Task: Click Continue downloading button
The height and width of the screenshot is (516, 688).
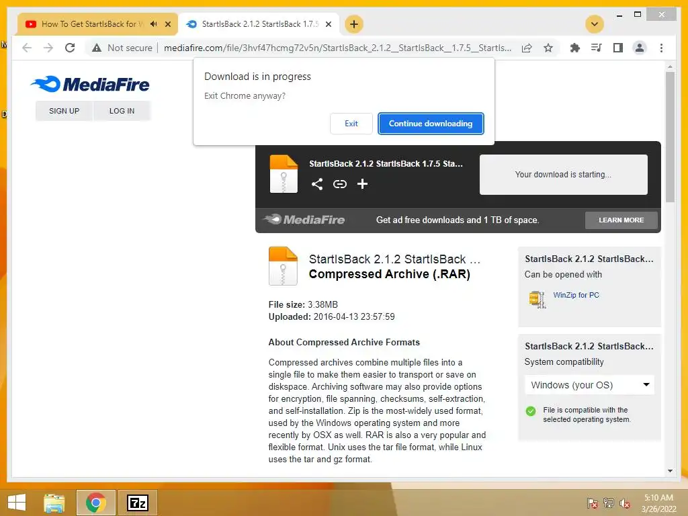Action: point(431,124)
